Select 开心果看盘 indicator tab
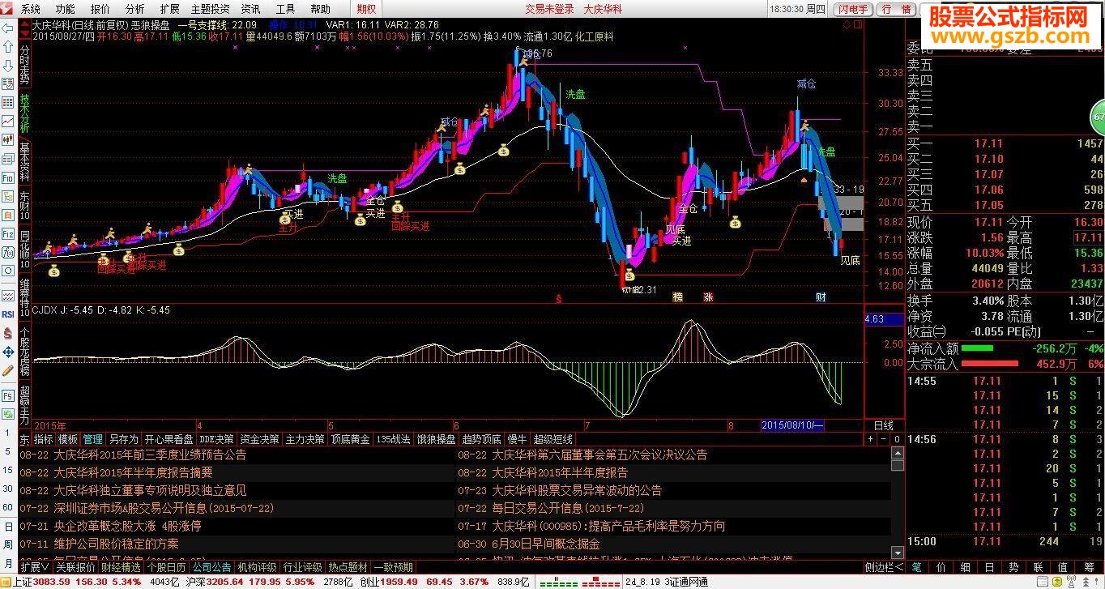The width and height of the screenshot is (1105, 589). (x=169, y=439)
